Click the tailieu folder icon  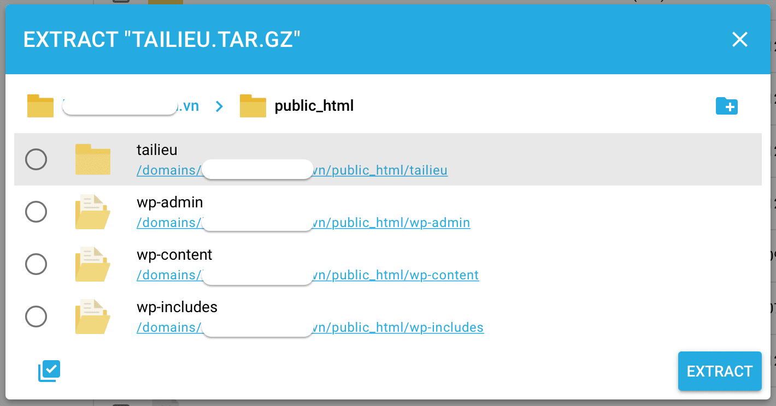click(x=93, y=159)
